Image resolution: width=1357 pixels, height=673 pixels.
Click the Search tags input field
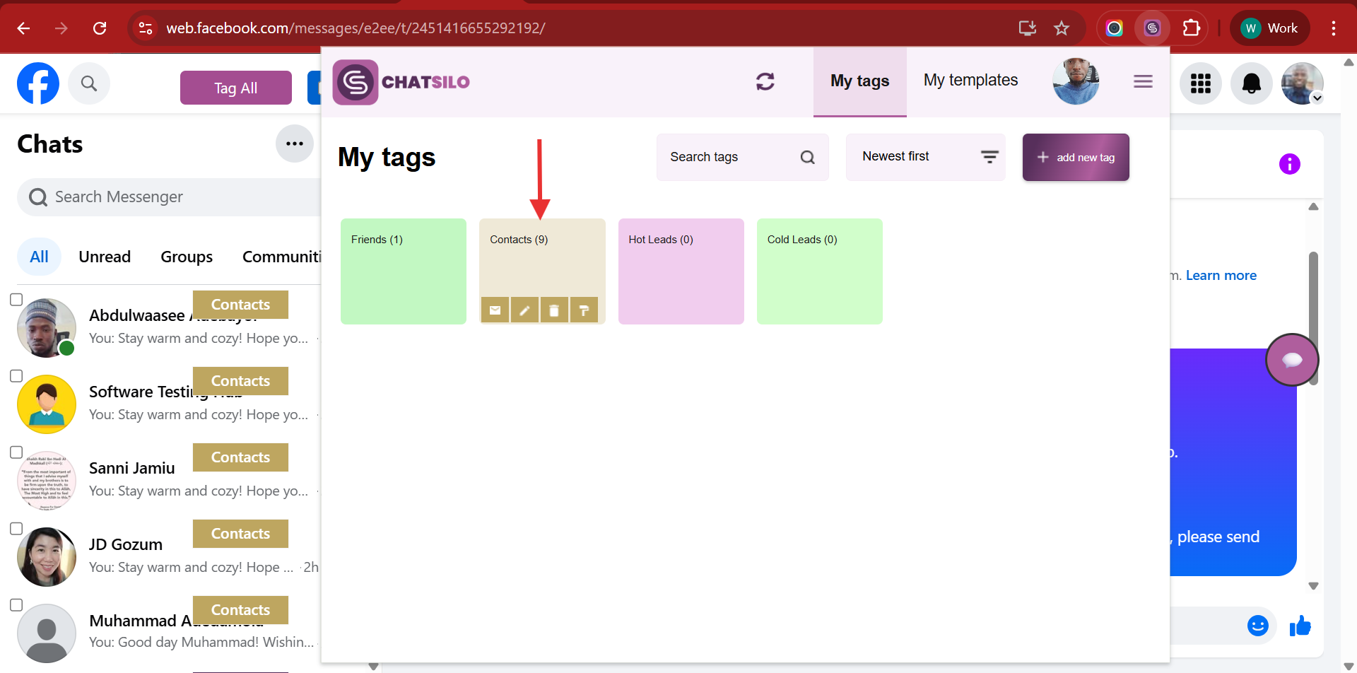742,157
